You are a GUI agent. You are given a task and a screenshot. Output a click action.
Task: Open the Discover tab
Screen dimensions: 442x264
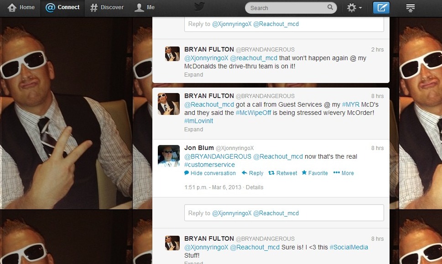coord(107,7)
